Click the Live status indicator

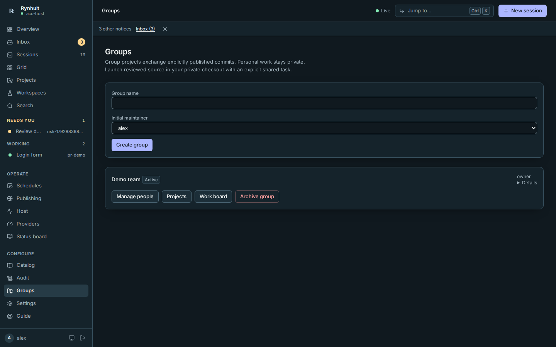point(383,11)
